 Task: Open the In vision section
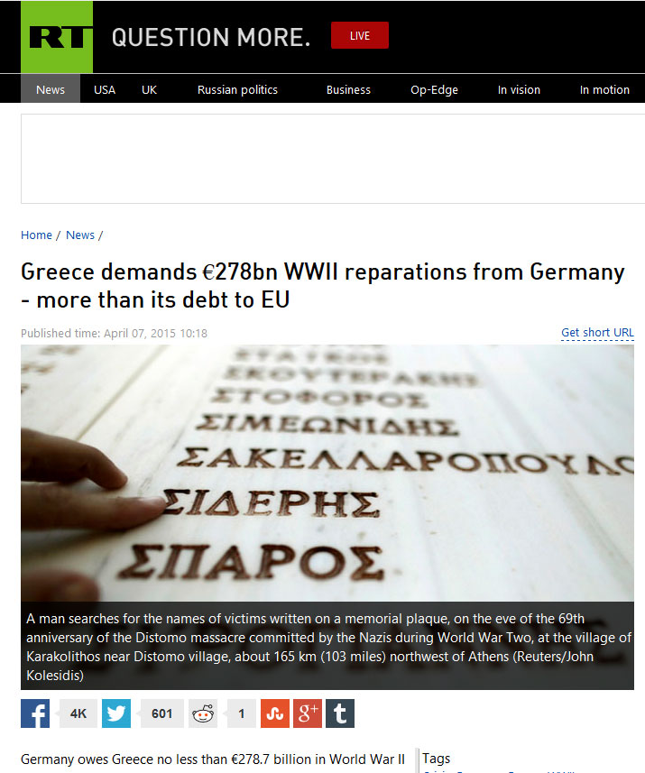coord(519,89)
